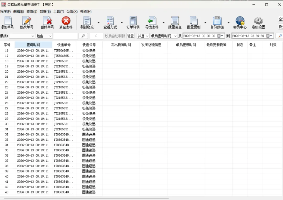Open the 程序(F) menu
Screen dimensions: 283x200
click(6, 12)
